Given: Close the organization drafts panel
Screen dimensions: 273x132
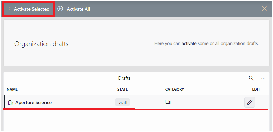Looking at the screenshot, I should tap(264, 8).
